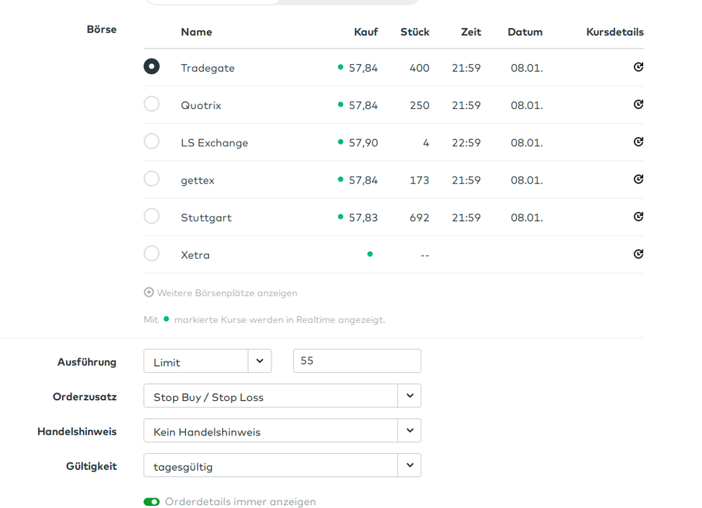This screenshot has width=702, height=508.
Task: Open the Handelshinweis dropdown
Action: (x=409, y=431)
